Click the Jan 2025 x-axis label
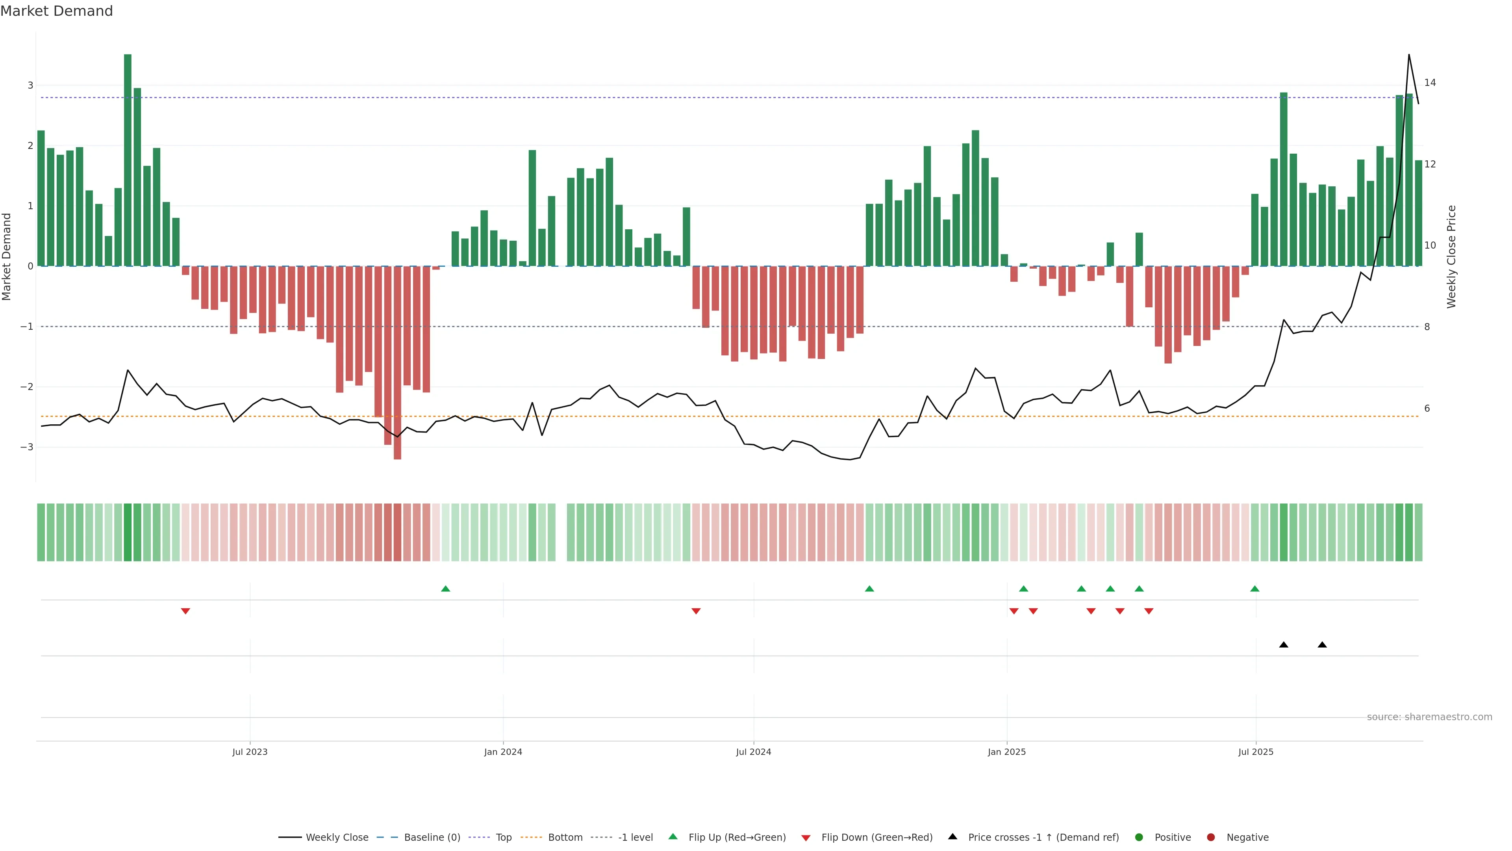 click(x=1007, y=752)
